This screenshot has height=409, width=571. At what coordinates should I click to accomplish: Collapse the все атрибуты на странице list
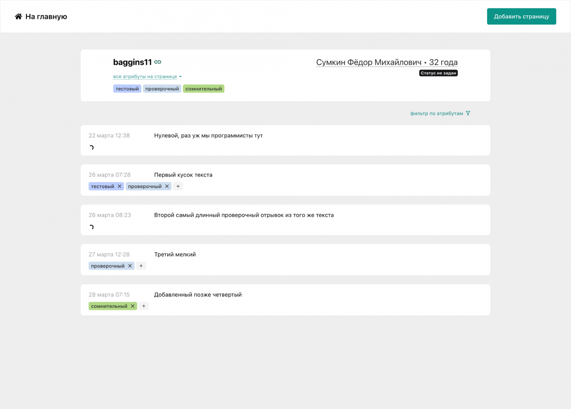click(145, 76)
